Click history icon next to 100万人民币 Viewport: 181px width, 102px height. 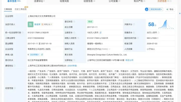pos(100,32)
